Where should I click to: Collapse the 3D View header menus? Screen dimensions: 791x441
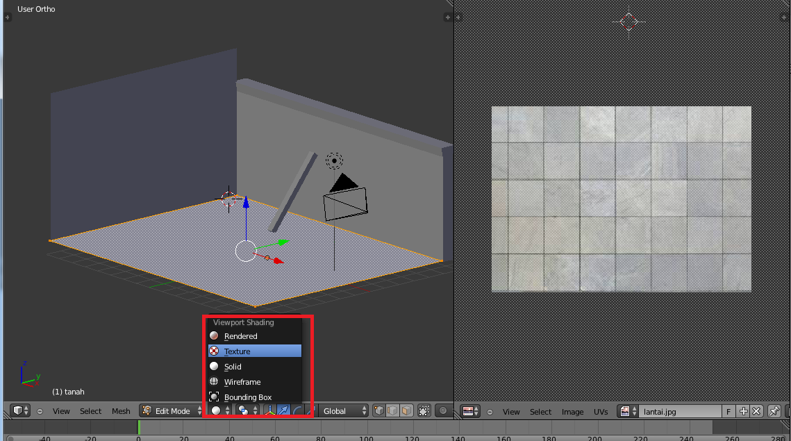coord(40,411)
